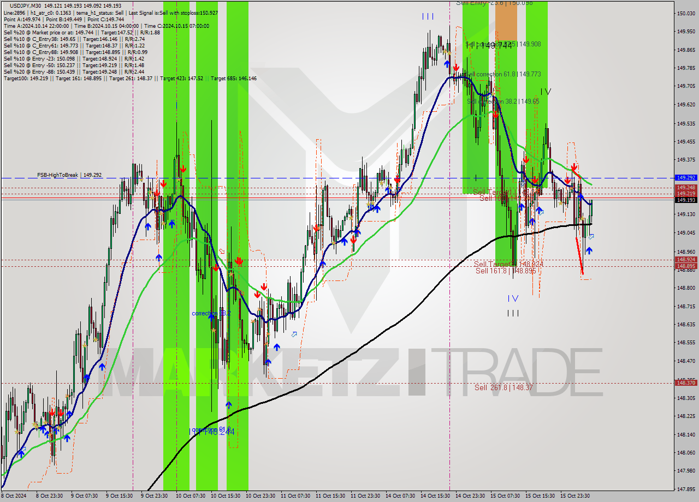Click the 148.140 price axis value

point(686,435)
